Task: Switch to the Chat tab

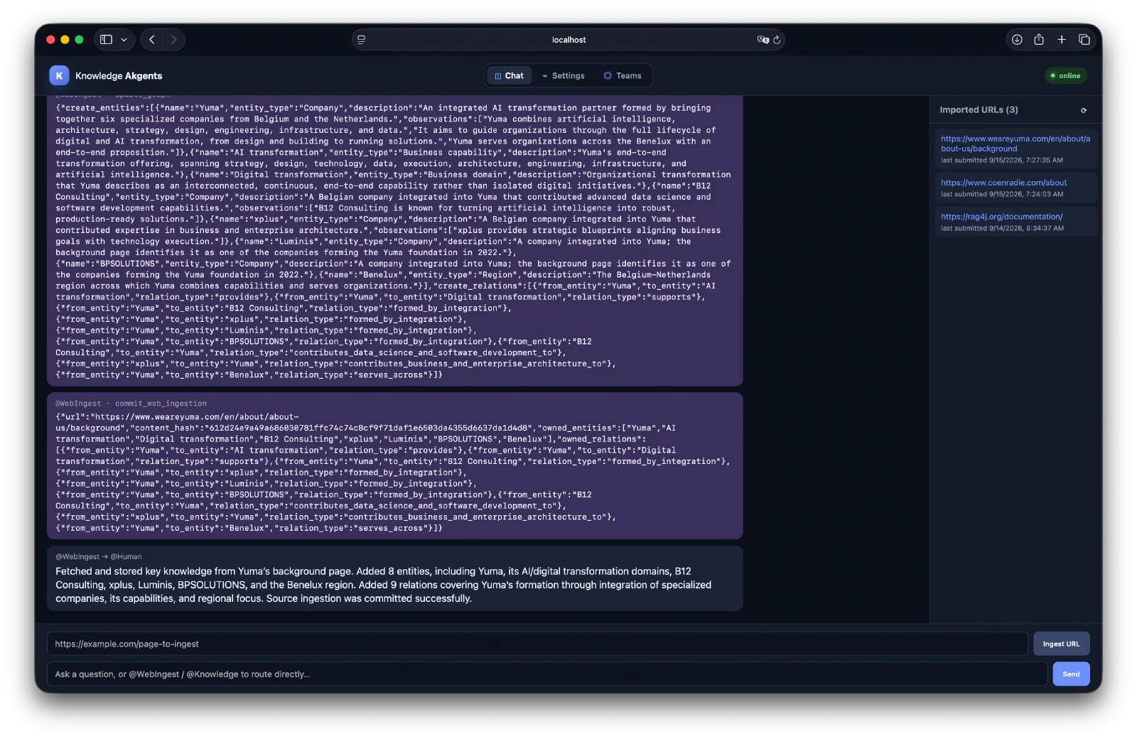Action: pyautogui.click(x=510, y=75)
